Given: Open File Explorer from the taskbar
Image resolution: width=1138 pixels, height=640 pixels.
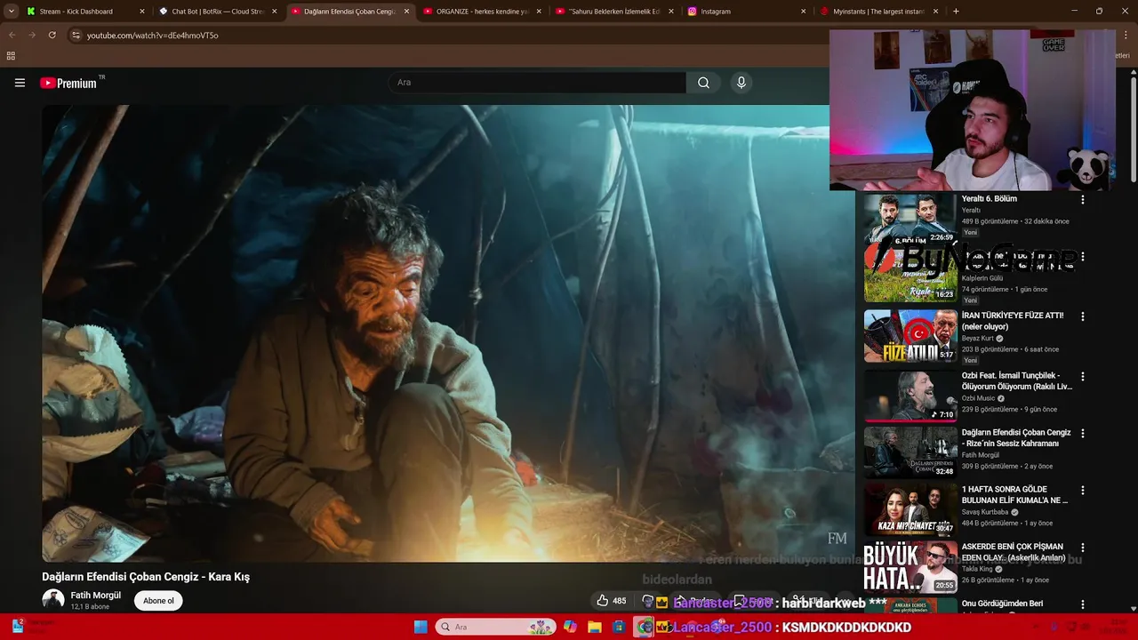Looking at the screenshot, I should tap(594, 627).
